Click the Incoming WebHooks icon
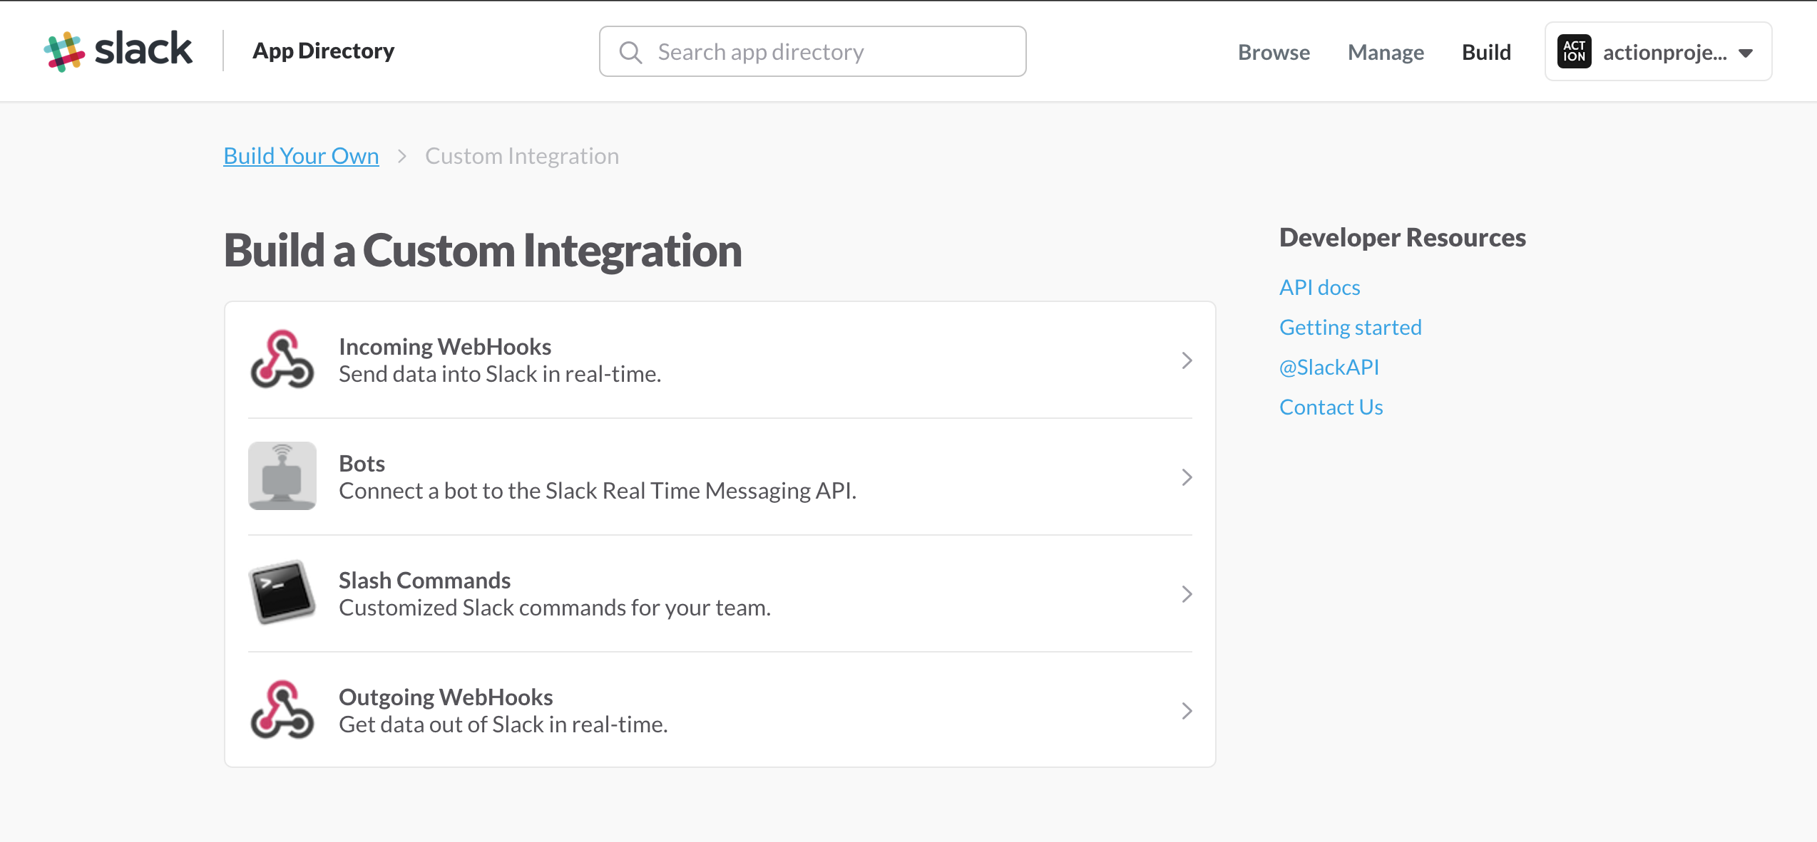Screen dimensions: 1817x842 click(280, 359)
